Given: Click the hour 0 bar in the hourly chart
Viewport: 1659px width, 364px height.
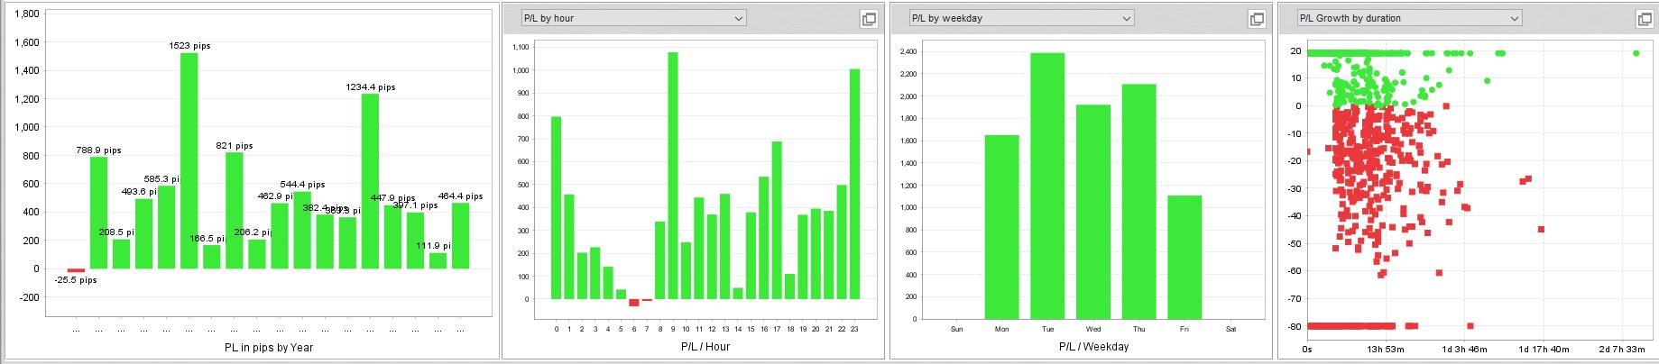Looking at the screenshot, I should (x=556, y=208).
